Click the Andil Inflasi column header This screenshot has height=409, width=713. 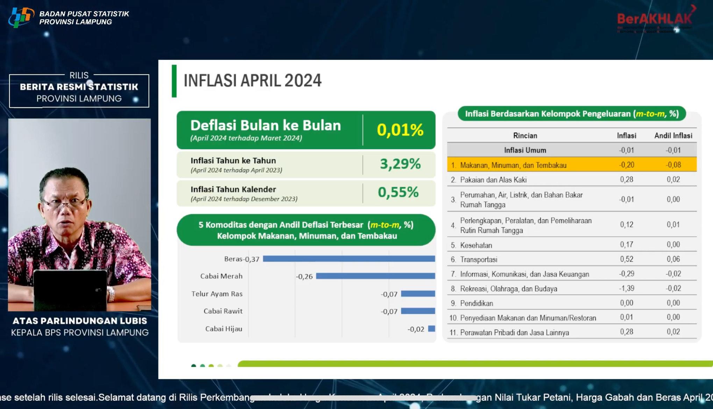(673, 136)
